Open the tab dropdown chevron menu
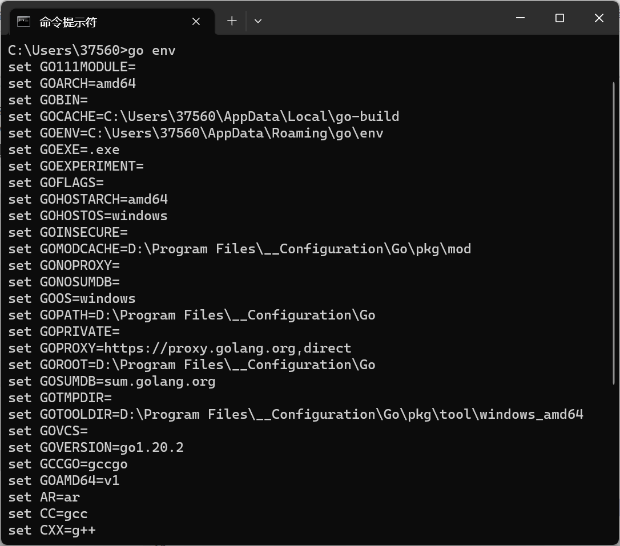620x546 pixels. (257, 21)
